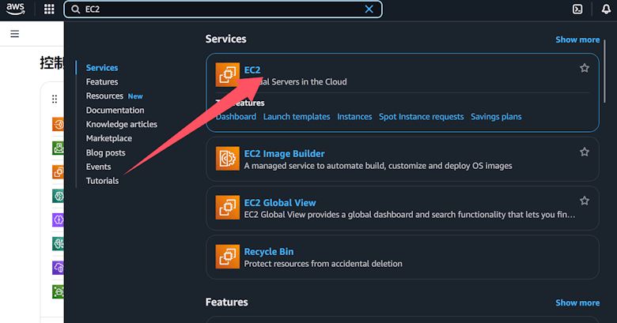The image size is (617, 323).
Task: Open the services grid menu icon
Action: 49,9
